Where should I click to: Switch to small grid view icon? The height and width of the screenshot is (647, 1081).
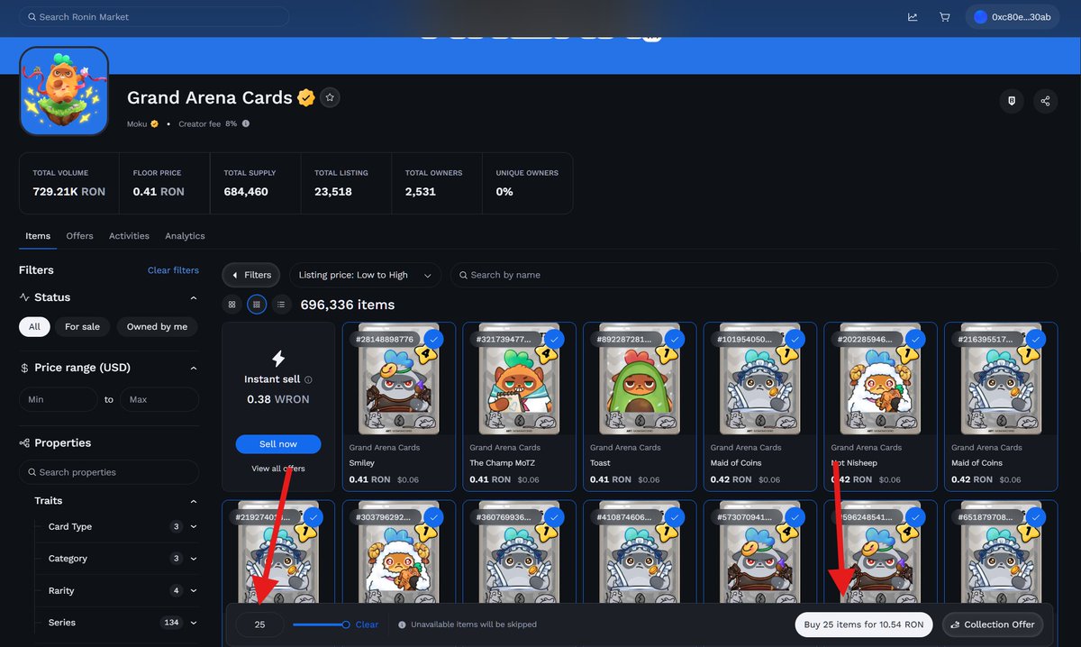click(x=257, y=305)
